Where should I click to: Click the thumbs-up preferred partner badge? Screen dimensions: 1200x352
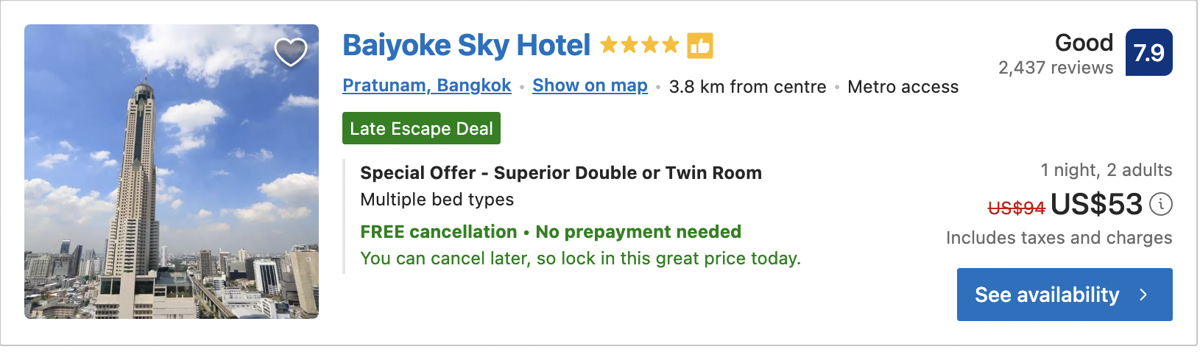700,46
